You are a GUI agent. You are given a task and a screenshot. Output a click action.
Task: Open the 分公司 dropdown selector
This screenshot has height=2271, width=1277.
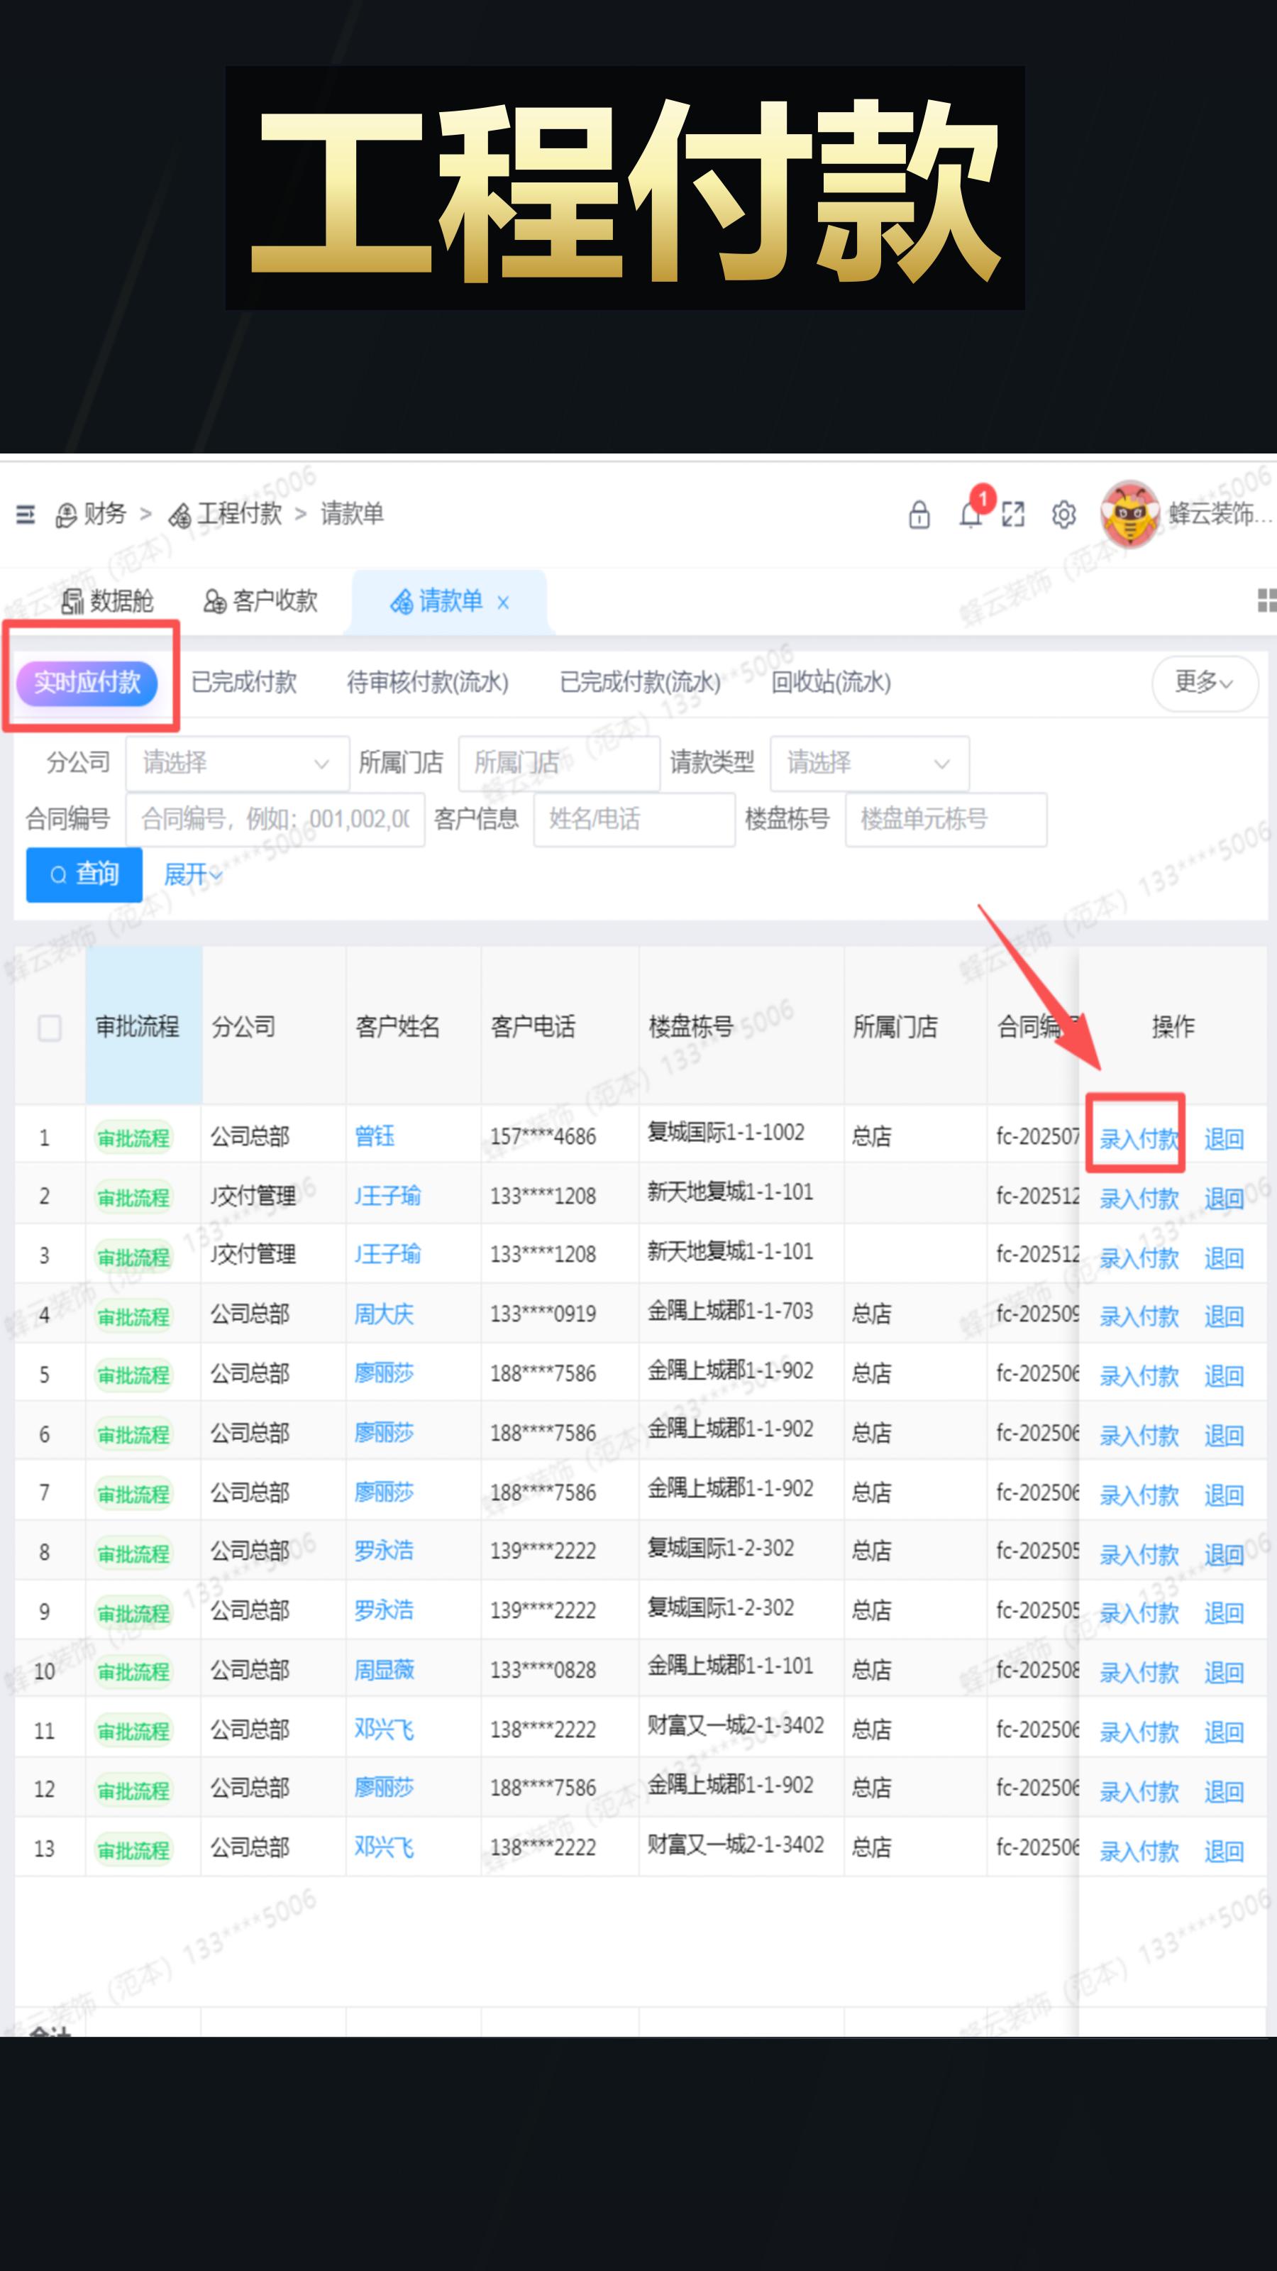[236, 764]
